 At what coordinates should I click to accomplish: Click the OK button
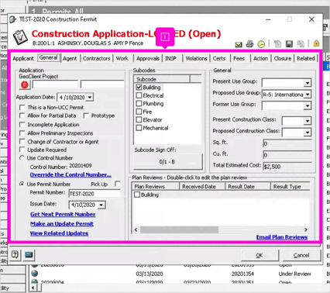(x=260, y=255)
